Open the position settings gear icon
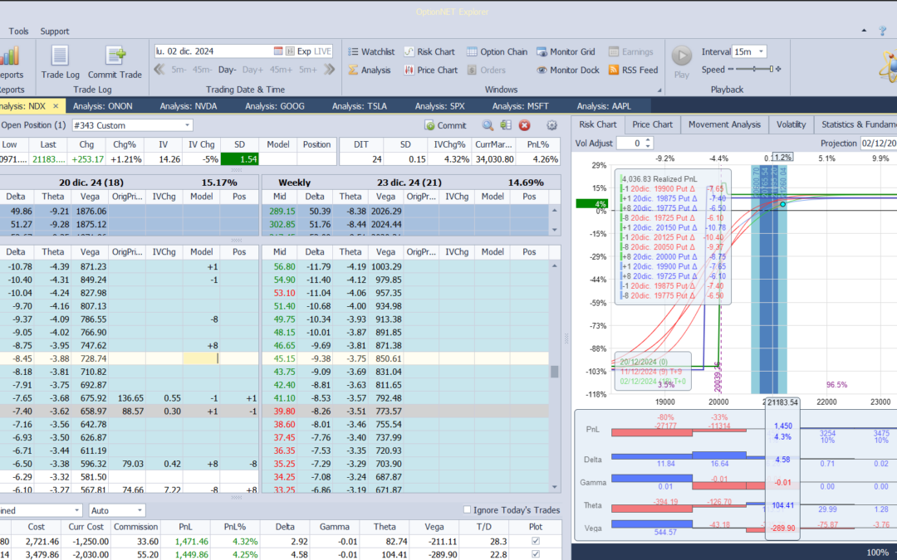The width and height of the screenshot is (897, 560). coord(551,125)
